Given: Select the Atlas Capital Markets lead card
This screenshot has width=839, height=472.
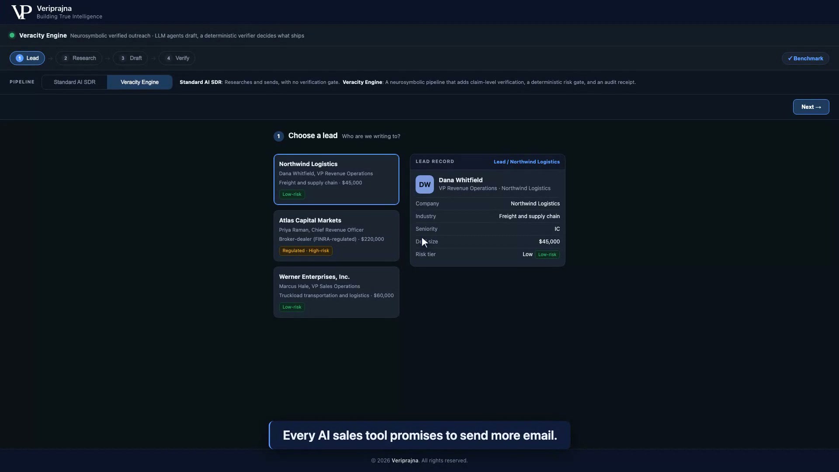Looking at the screenshot, I should pyautogui.click(x=336, y=236).
